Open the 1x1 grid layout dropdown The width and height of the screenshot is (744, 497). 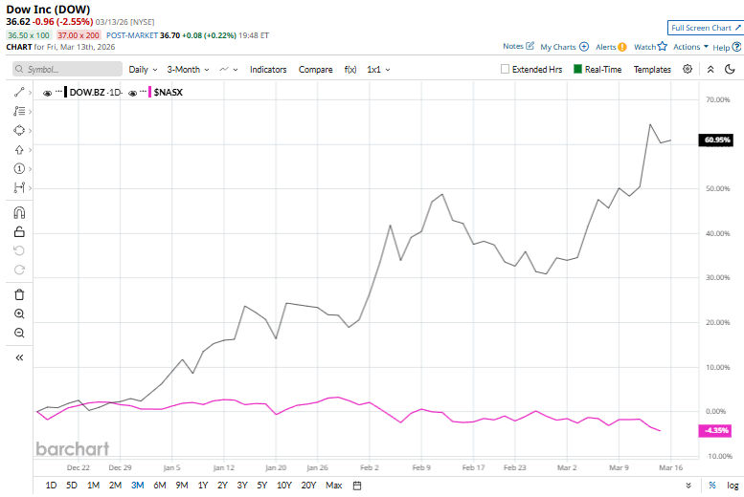point(378,70)
